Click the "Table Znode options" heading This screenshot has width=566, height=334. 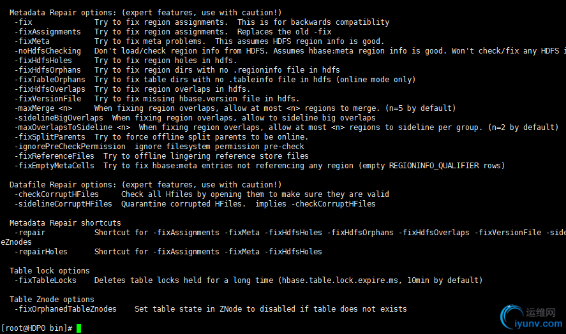[x=52, y=300]
